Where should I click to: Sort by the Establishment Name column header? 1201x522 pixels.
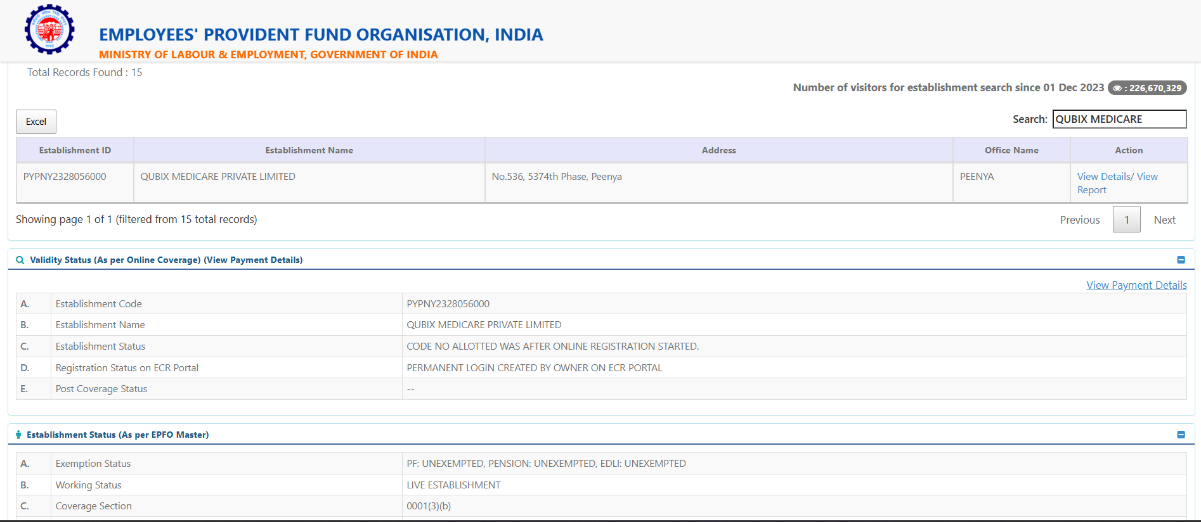[x=309, y=150]
